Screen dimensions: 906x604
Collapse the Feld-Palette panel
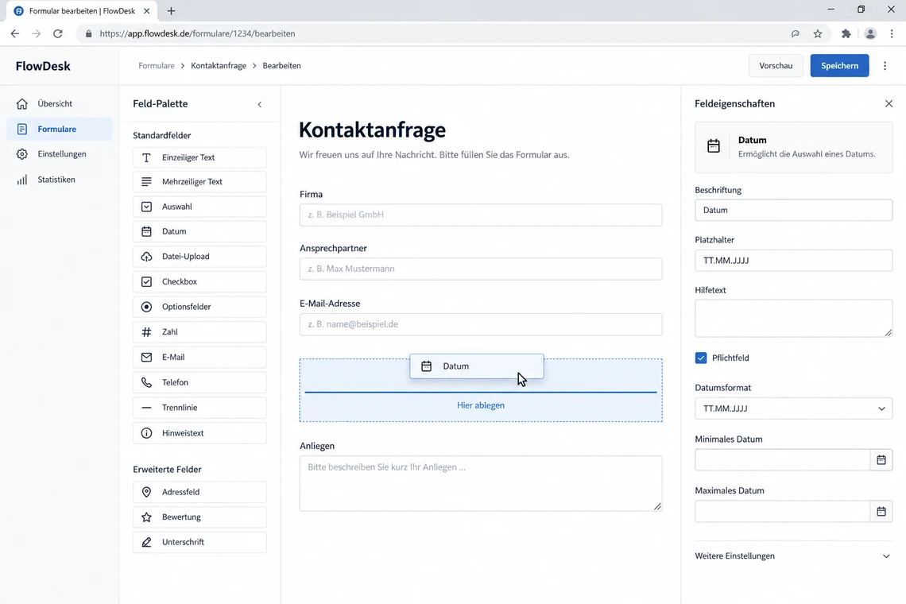(x=259, y=105)
